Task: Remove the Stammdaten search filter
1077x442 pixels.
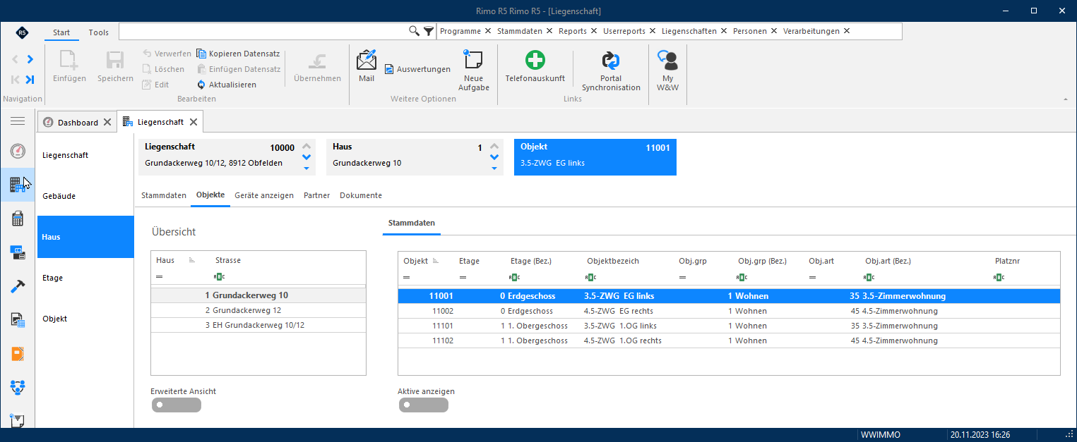Action: [x=549, y=31]
